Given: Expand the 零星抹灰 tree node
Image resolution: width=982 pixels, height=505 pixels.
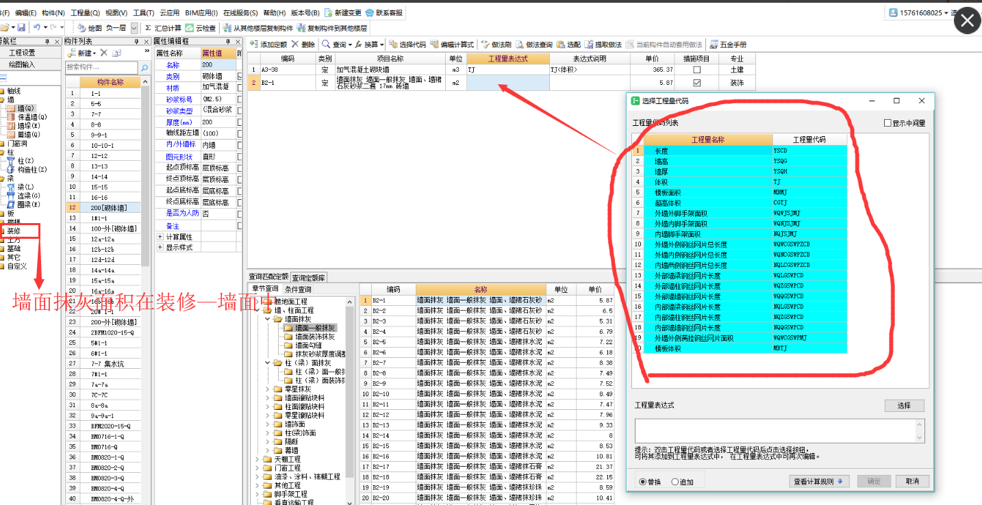Looking at the screenshot, I should point(268,389).
